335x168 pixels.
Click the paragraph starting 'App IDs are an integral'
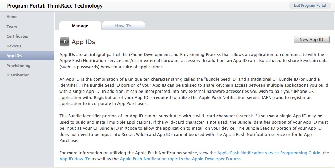[x=193, y=61]
